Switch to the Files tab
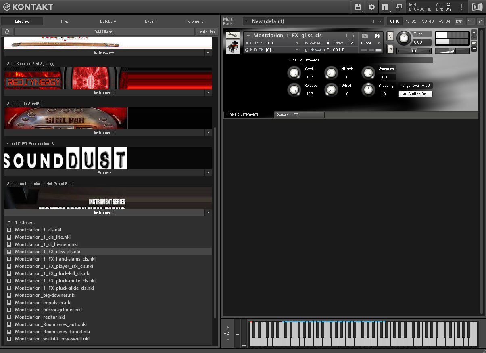Viewport: 486px width, 353px height. click(65, 21)
